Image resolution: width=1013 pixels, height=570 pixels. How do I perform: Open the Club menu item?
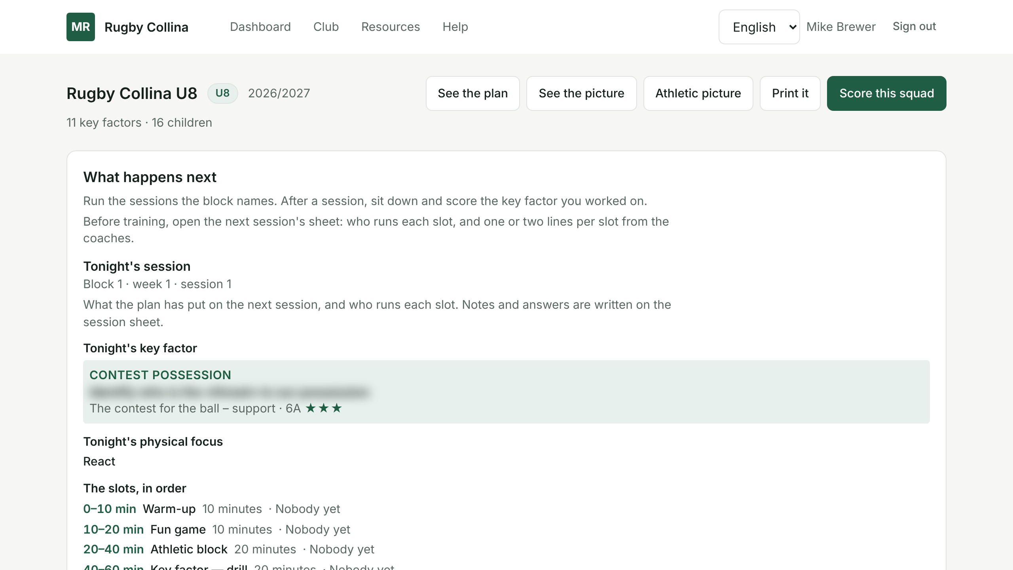pyautogui.click(x=326, y=27)
